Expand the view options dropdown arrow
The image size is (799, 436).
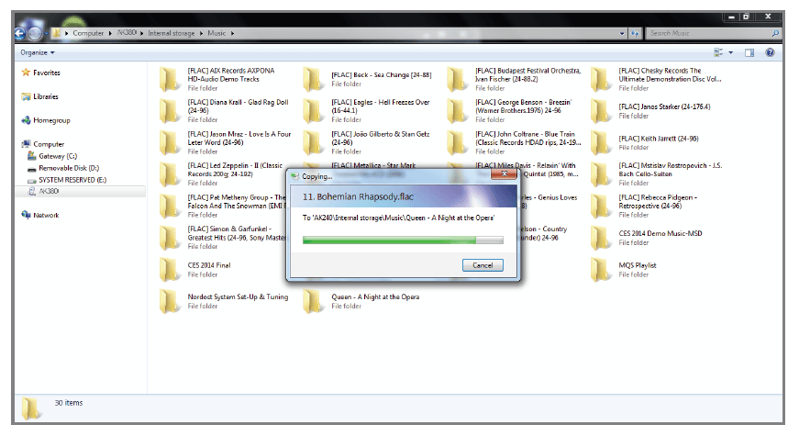point(732,52)
